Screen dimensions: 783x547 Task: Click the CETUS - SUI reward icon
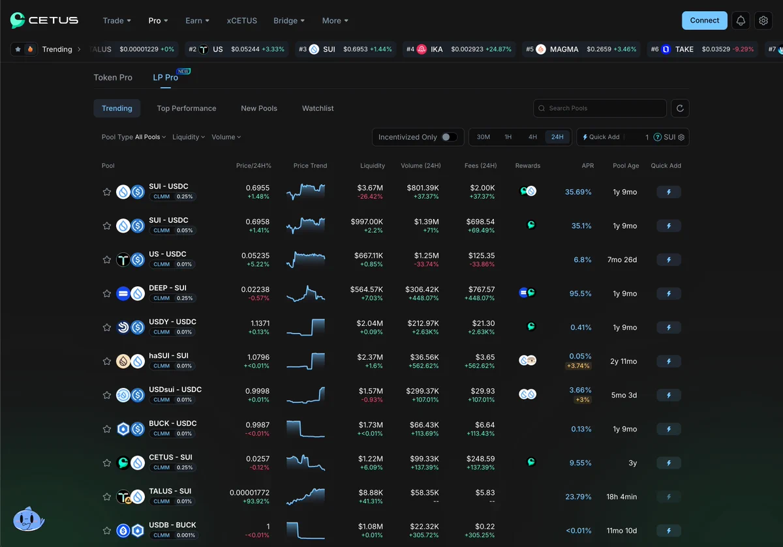[531, 462]
